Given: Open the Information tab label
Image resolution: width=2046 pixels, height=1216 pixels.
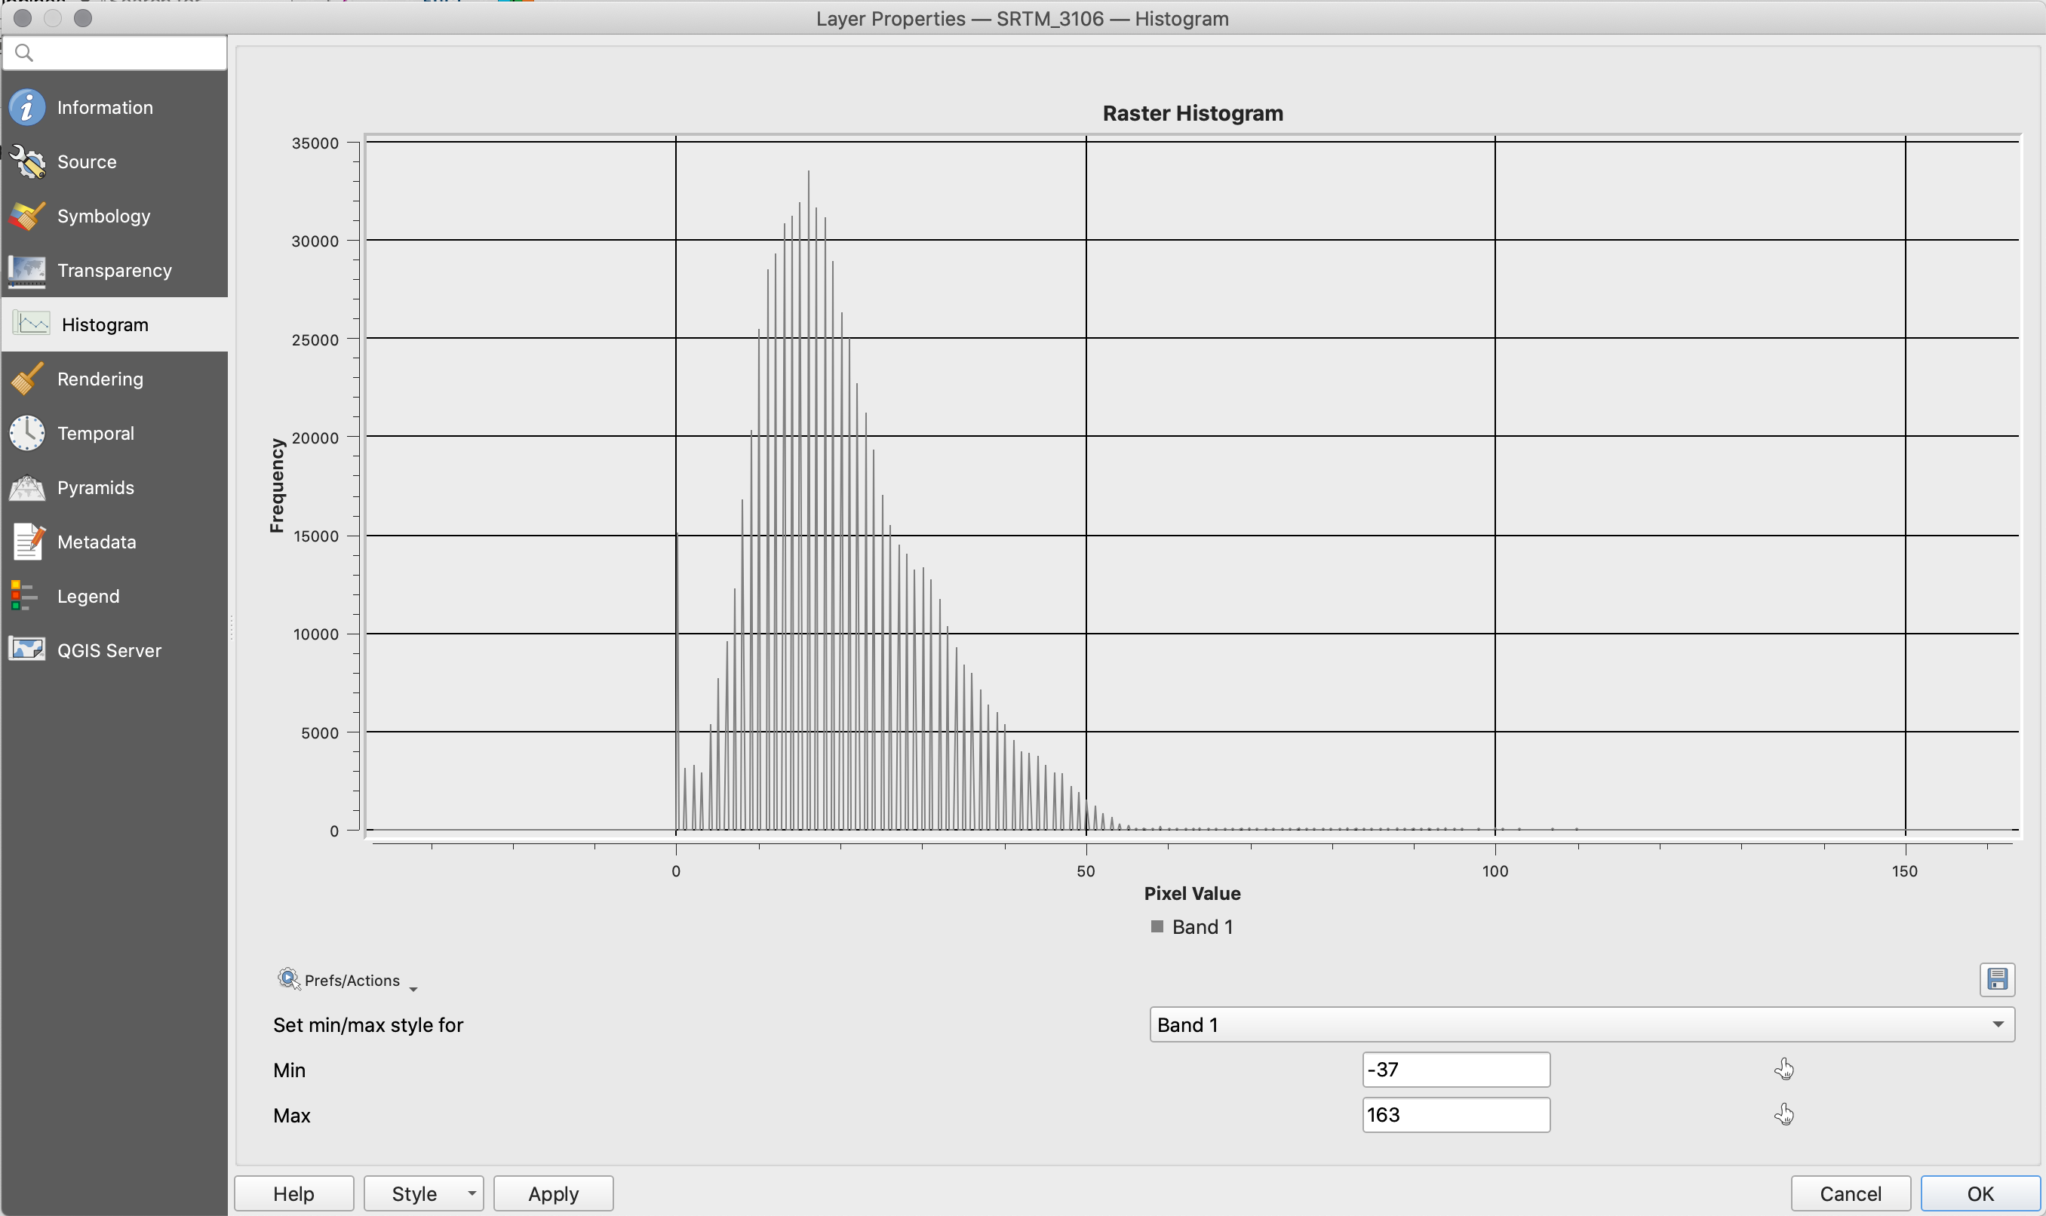Looking at the screenshot, I should 105,107.
